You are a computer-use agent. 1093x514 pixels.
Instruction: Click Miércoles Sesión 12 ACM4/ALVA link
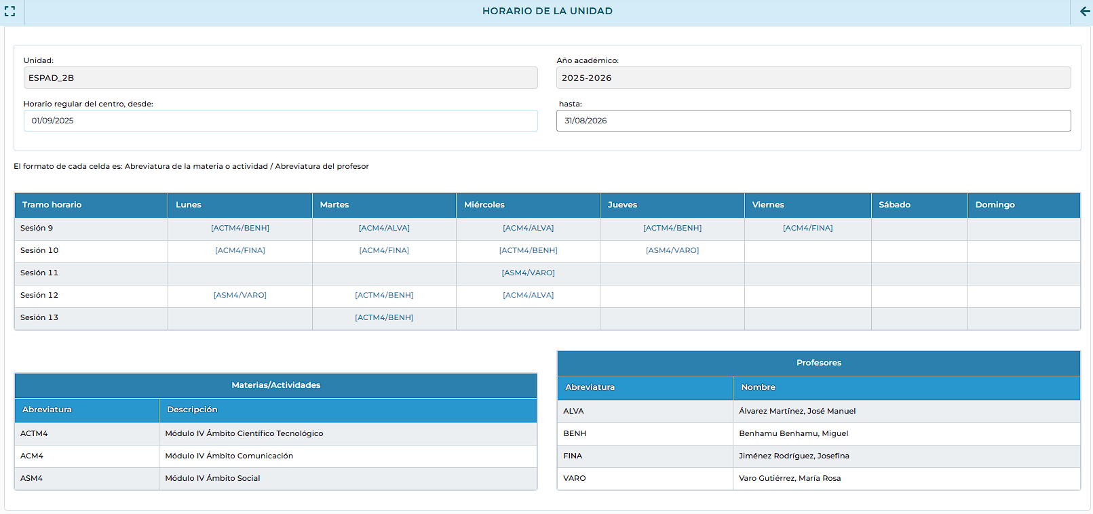click(528, 296)
